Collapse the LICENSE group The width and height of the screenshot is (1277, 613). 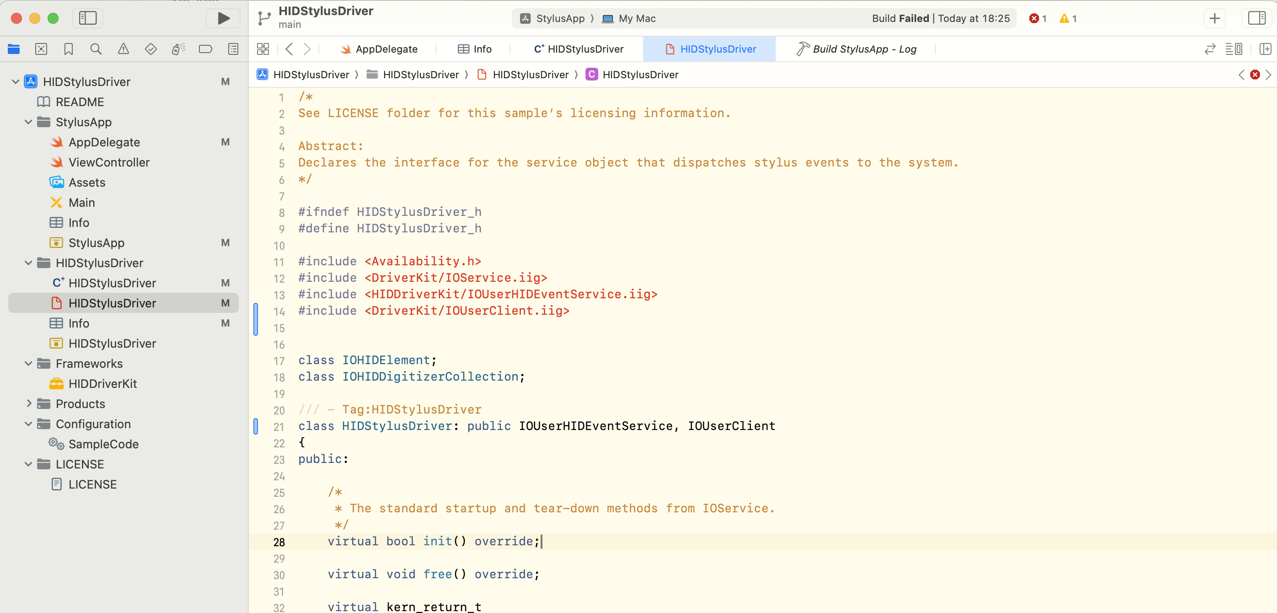coord(28,464)
